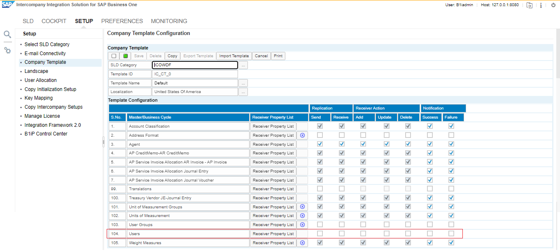
Task: Open the SLD Category ellipsis lookup
Action: click(243, 65)
